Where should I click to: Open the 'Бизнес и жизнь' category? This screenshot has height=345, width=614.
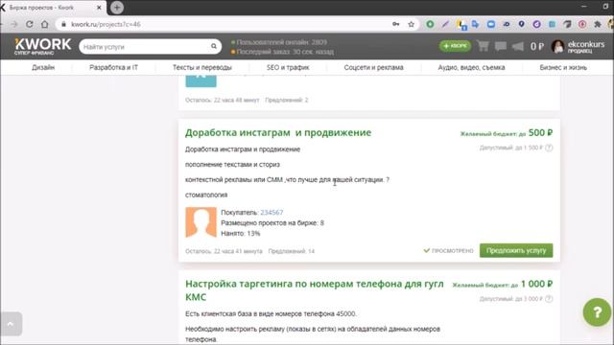(563, 67)
